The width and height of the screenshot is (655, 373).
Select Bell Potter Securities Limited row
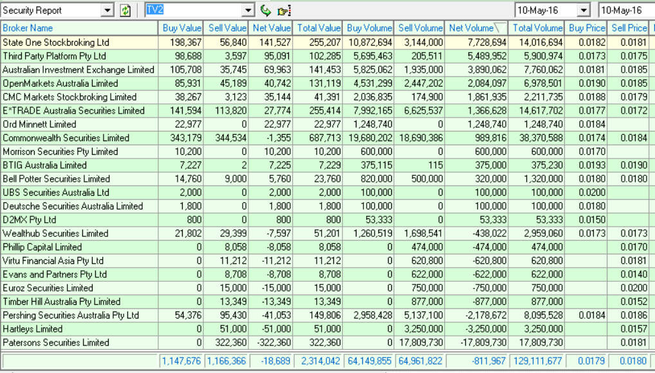(327, 178)
